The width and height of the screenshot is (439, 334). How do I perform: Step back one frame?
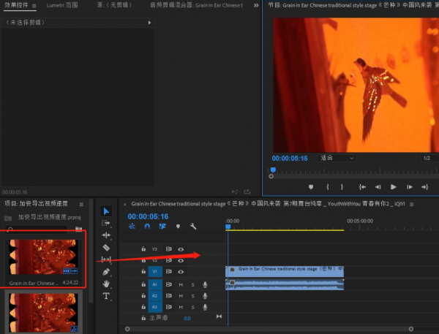click(378, 187)
